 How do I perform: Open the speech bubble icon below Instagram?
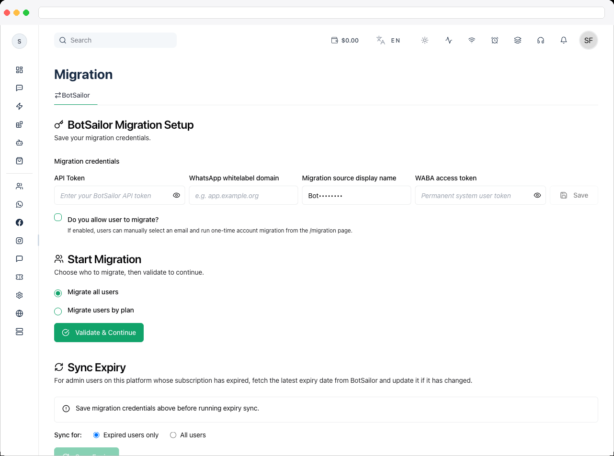pos(19,259)
